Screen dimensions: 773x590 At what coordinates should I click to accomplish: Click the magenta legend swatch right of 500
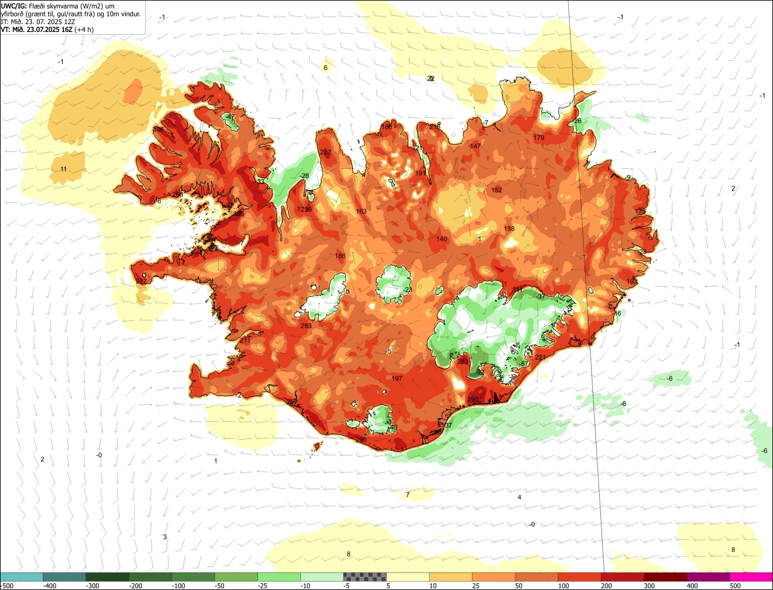pyautogui.click(x=751, y=577)
